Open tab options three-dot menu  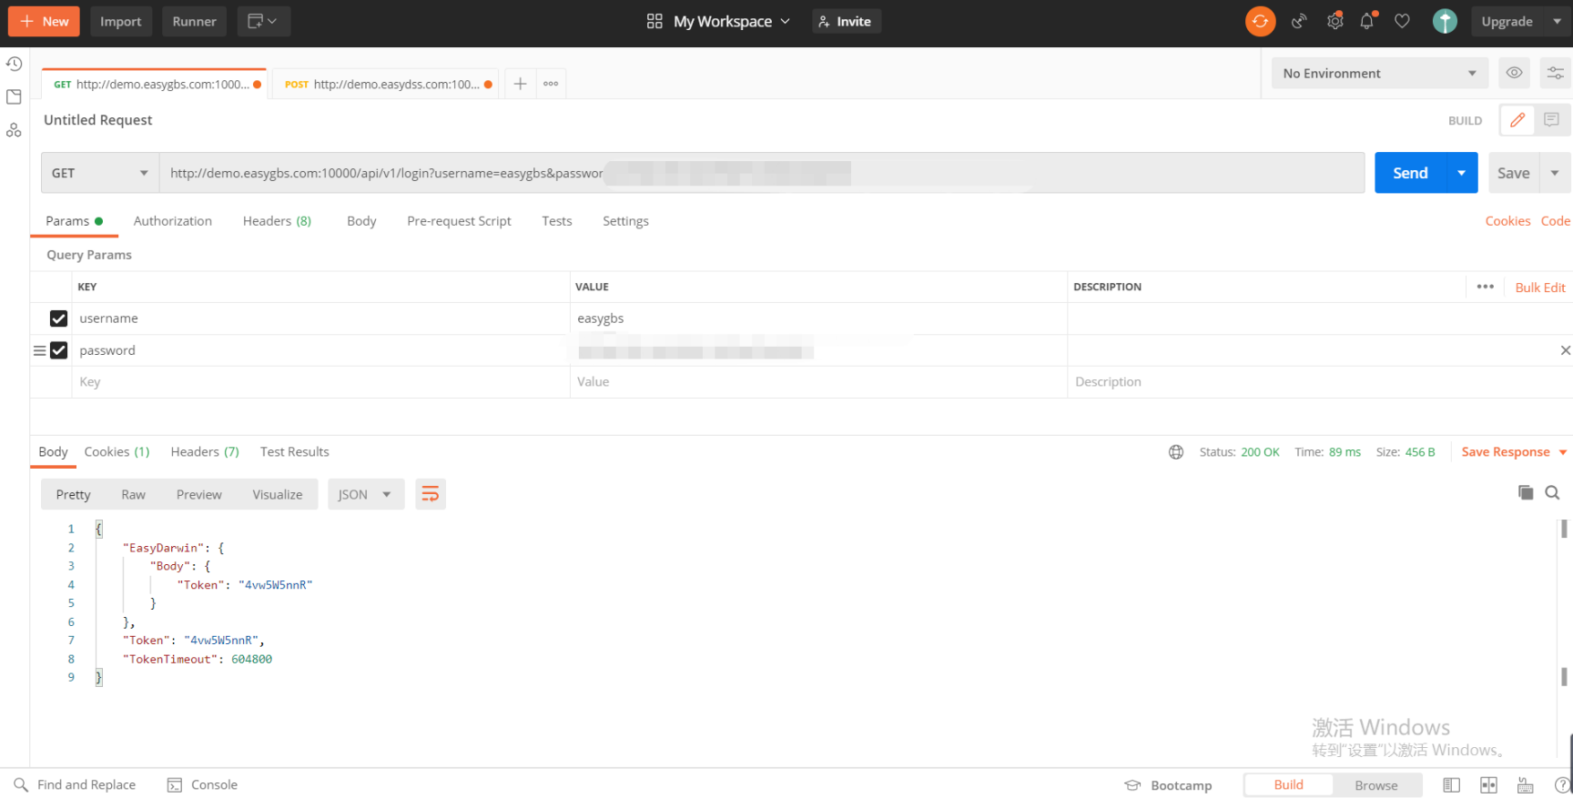tap(551, 84)
